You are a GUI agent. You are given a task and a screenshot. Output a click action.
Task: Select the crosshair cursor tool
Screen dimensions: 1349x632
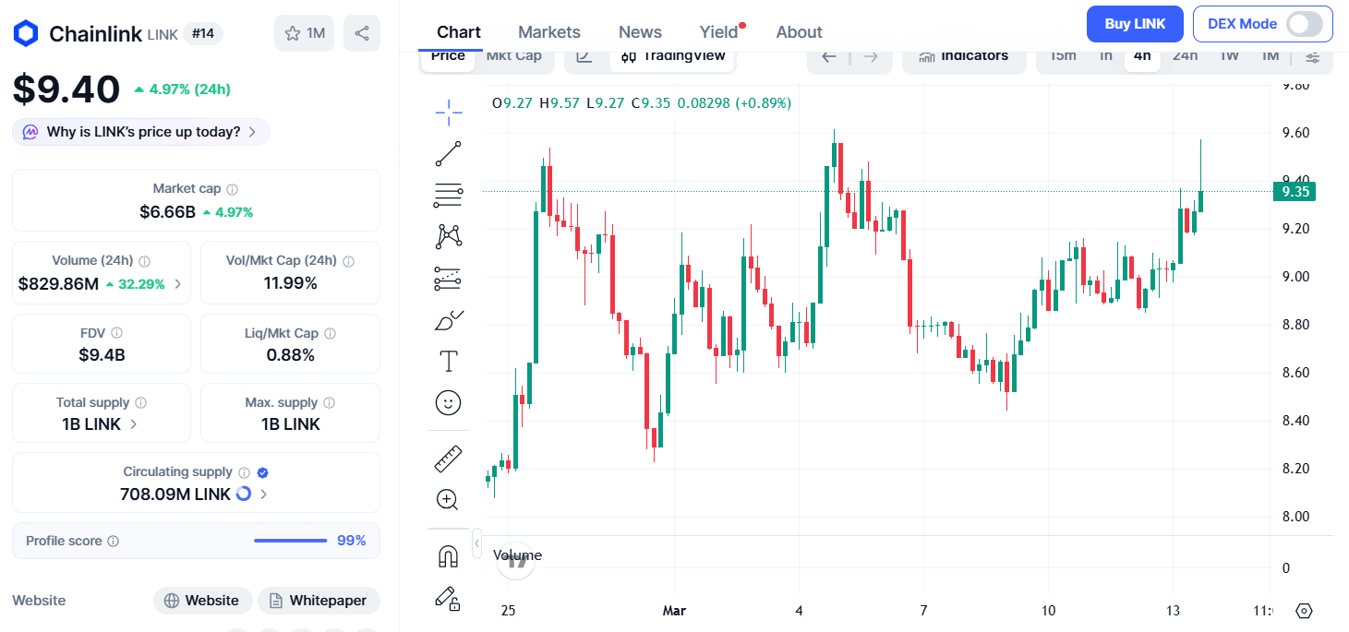pyautogui.click(x=449, y=113)
